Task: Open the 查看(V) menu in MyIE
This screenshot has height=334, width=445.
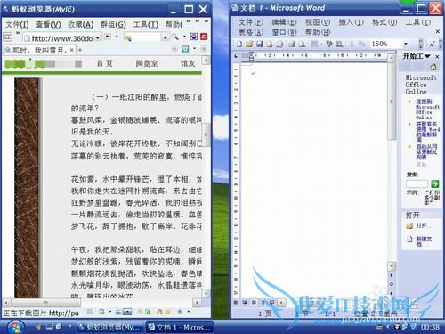Action: (48, 24)
